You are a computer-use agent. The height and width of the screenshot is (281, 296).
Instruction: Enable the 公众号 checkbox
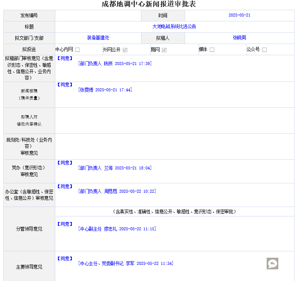(x=264, y=50)
